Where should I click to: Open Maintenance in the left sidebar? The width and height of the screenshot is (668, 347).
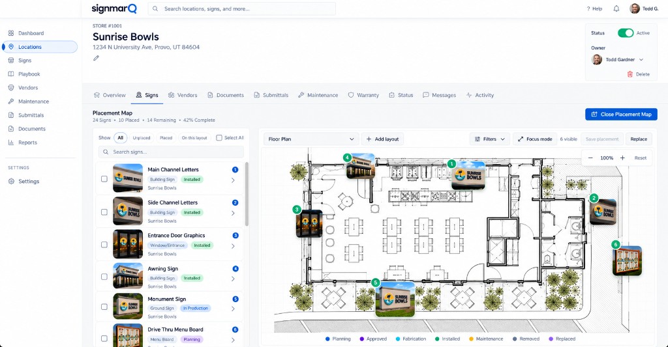(33, 101)
